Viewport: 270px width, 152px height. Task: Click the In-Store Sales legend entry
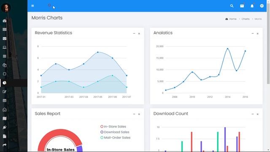pos(113,127)
